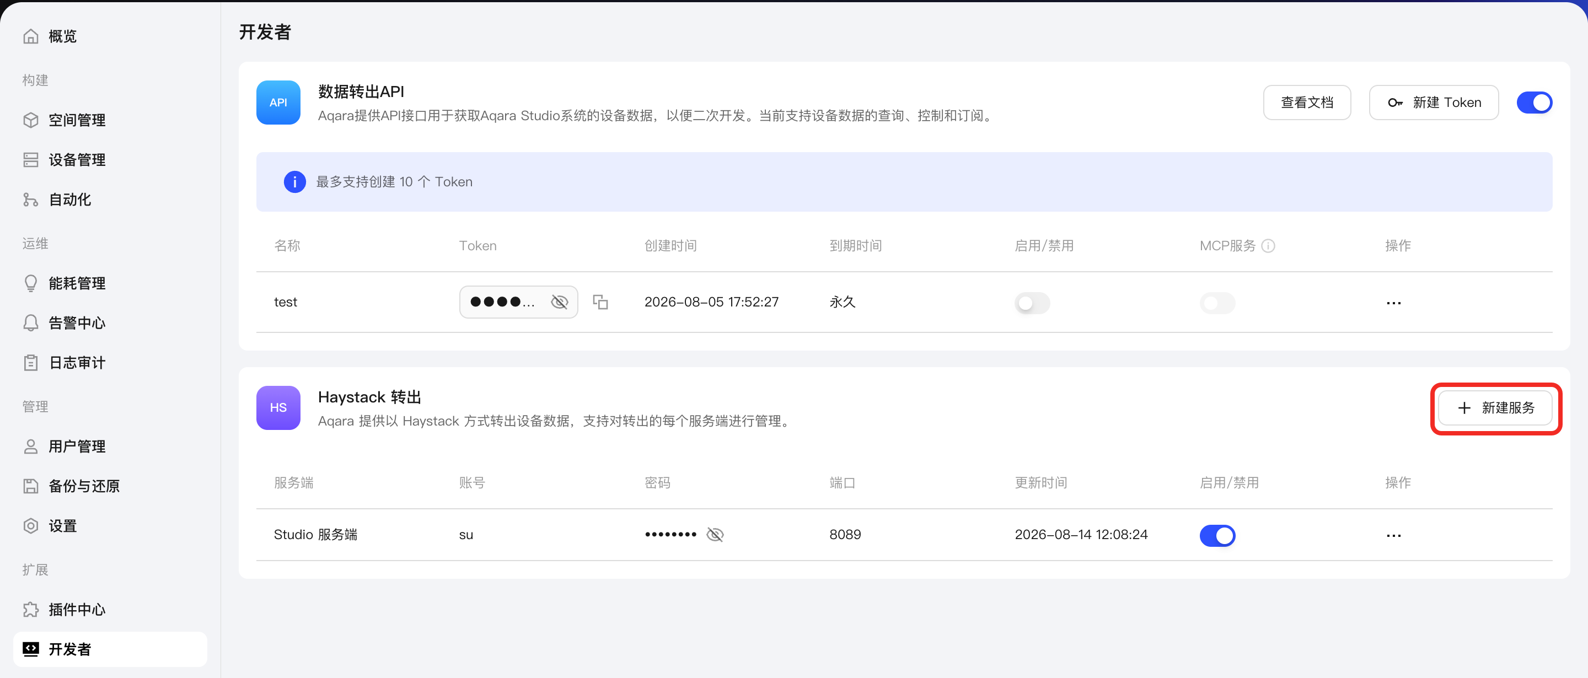This screenshot has width=1588, height=678.
Task: Click the token name 'test'
Action: coord(286,302)
